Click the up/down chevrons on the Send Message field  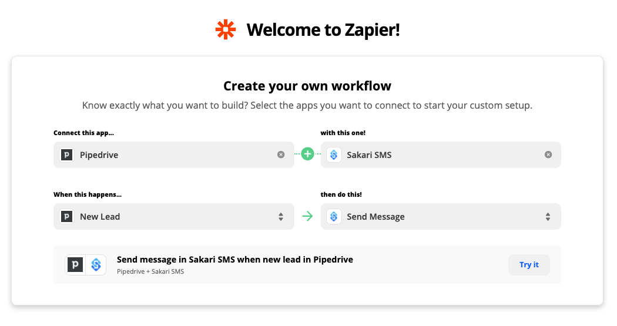tap(548, 217)
